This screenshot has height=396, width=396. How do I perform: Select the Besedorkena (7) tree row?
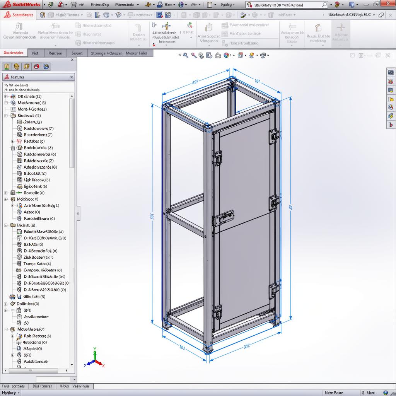pyautogui.click(x=35, y=135)
